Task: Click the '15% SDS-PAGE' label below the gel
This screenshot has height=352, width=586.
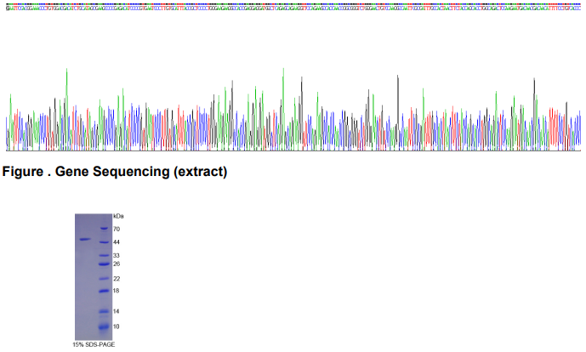Action: [x=94, y=344]
